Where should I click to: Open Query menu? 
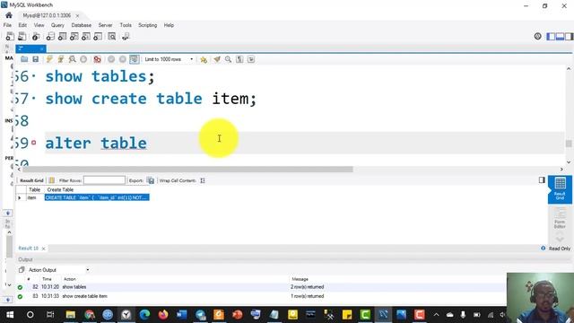(x=57, y=25)
